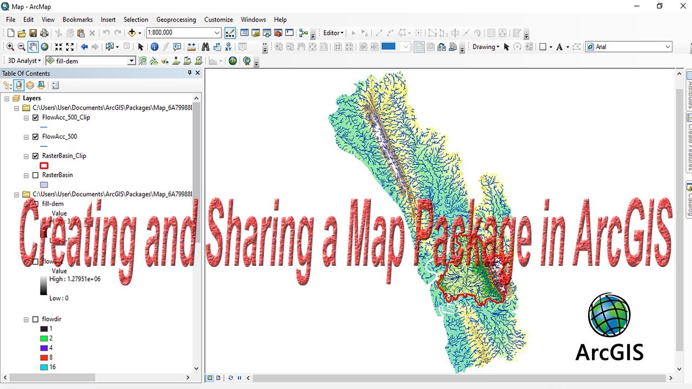Print the map
Viewport: 692px width, 389px height.
click(x=44, y=33)
